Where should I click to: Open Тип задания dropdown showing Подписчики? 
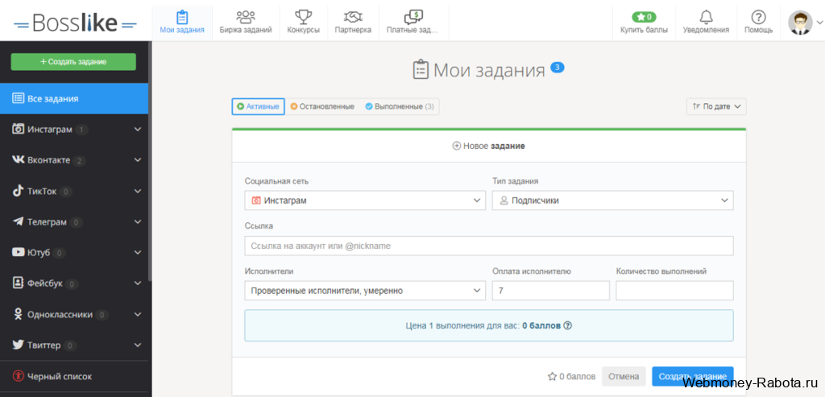[x=612, y=201]
